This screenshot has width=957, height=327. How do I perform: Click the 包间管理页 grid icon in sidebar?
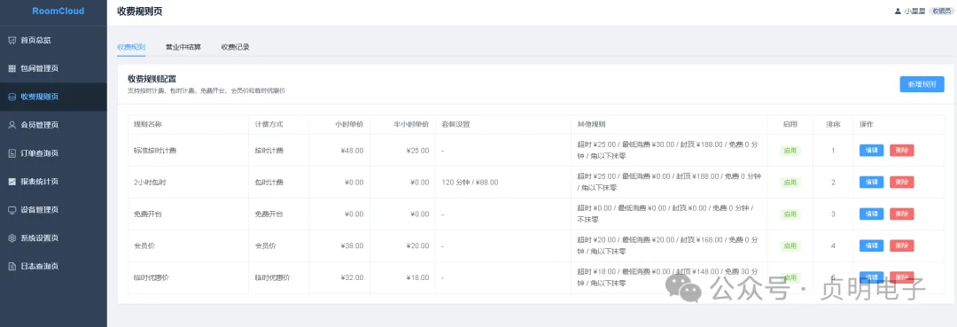point(12,68)
